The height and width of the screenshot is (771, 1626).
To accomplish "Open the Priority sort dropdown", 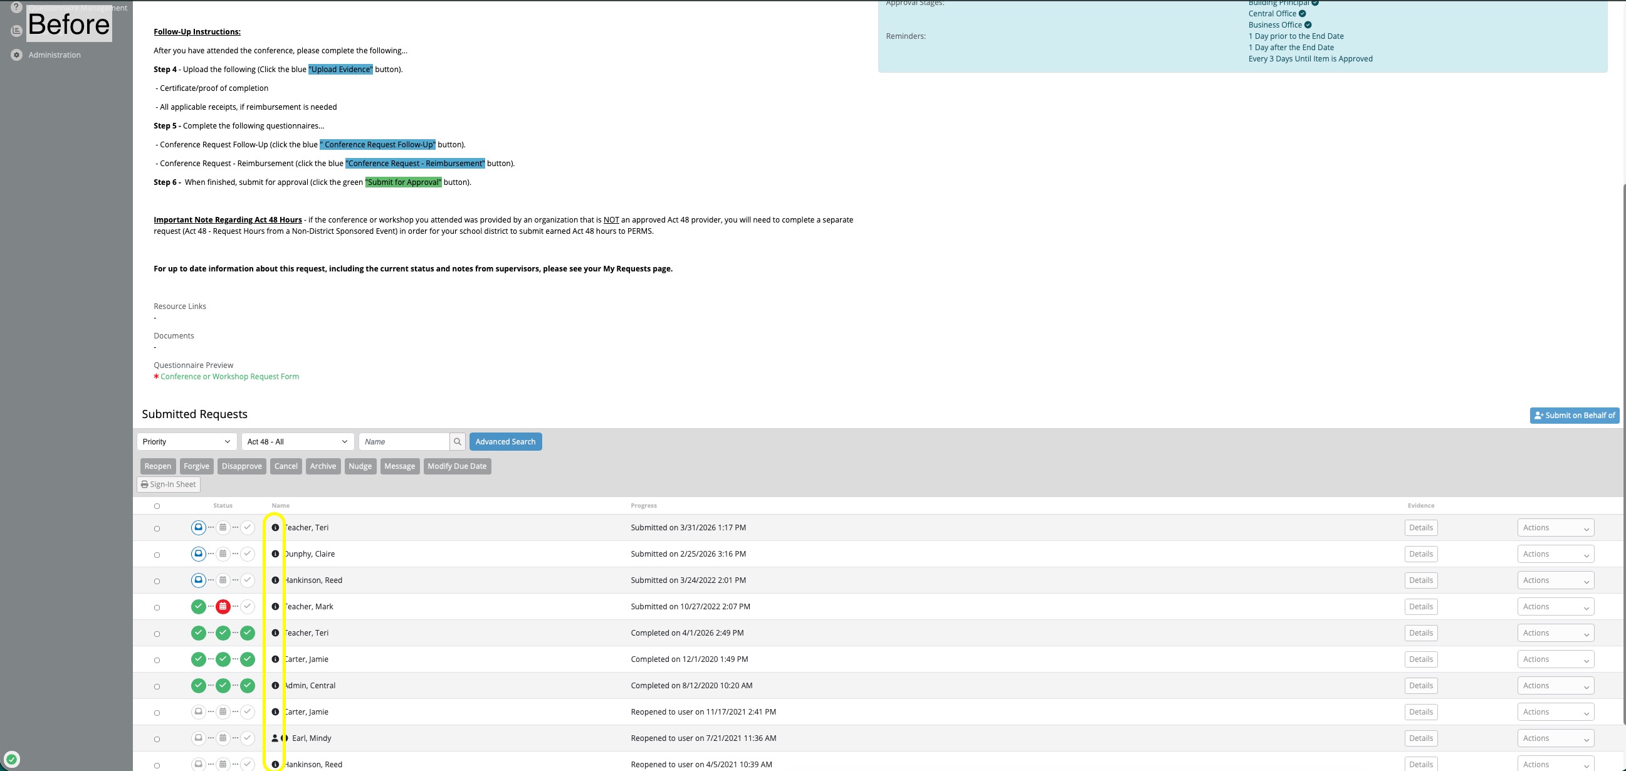I will point(186,442).
